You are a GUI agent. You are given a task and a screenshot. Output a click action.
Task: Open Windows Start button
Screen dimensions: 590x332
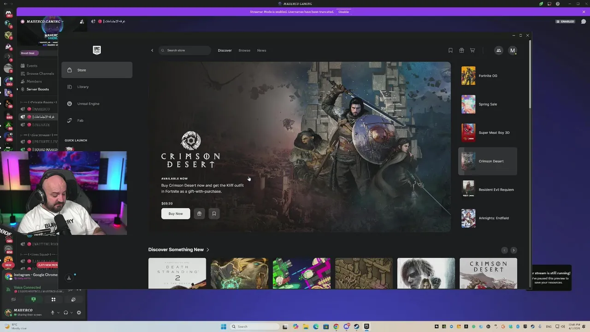pos(224,326)
